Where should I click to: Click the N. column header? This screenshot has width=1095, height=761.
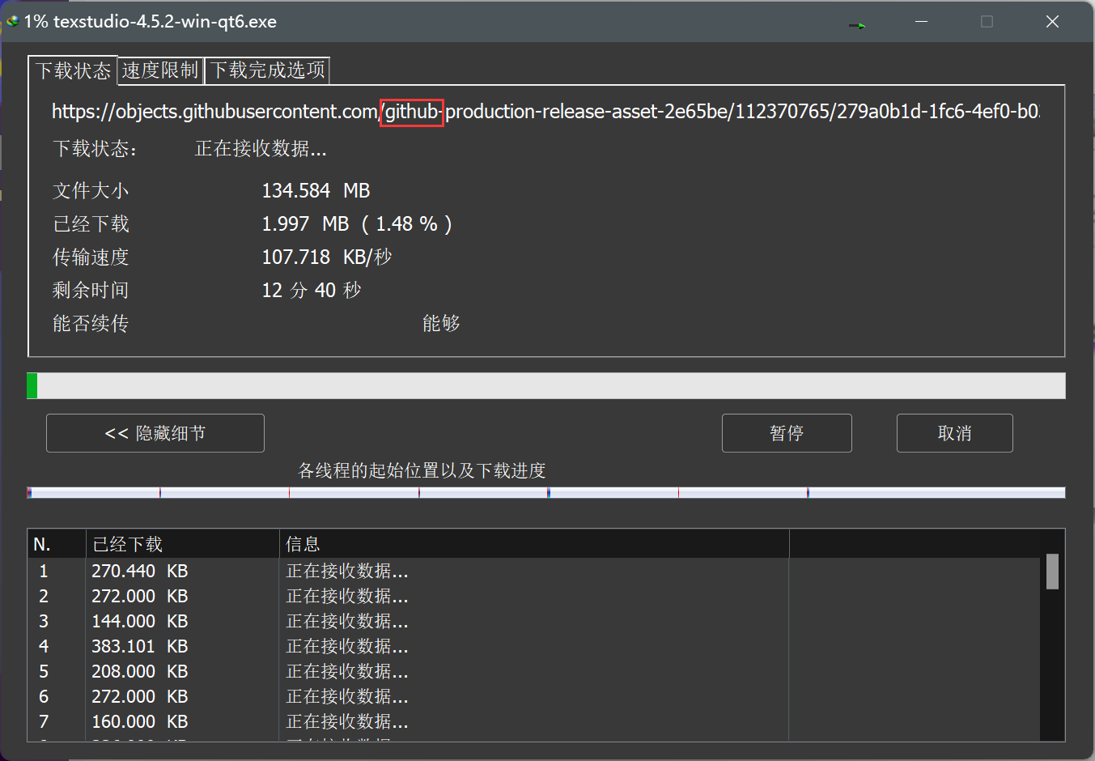[57, 544]
